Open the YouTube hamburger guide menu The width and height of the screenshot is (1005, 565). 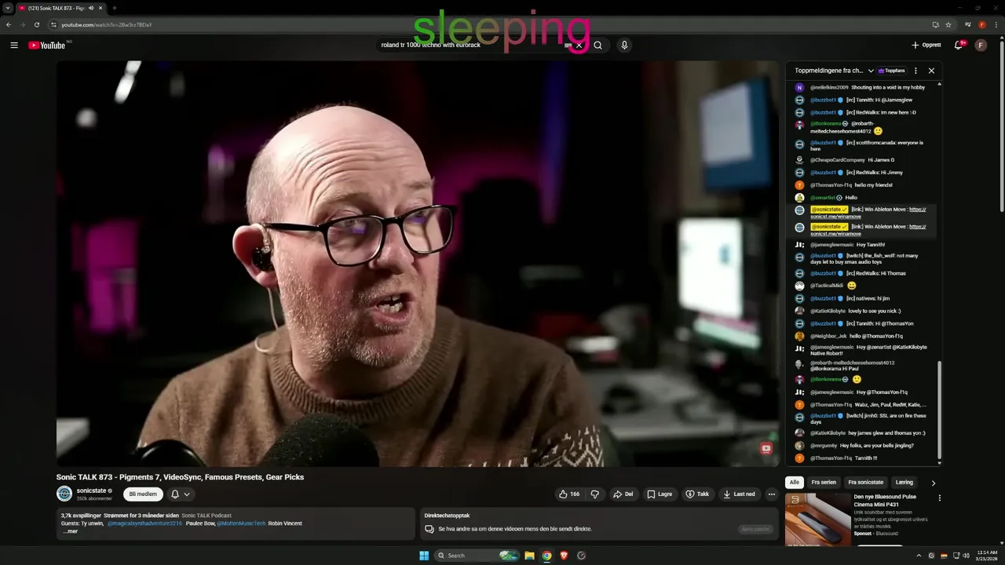coord(14,46)
